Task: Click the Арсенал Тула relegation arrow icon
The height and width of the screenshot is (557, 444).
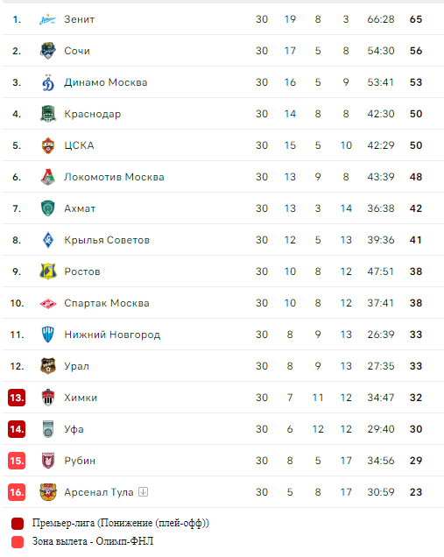Action: pos(143,491)
